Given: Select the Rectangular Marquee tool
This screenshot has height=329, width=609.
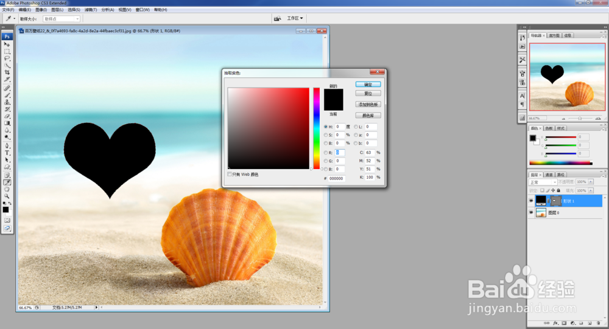Looking at the screenshot, I should [x=7, y=51].
